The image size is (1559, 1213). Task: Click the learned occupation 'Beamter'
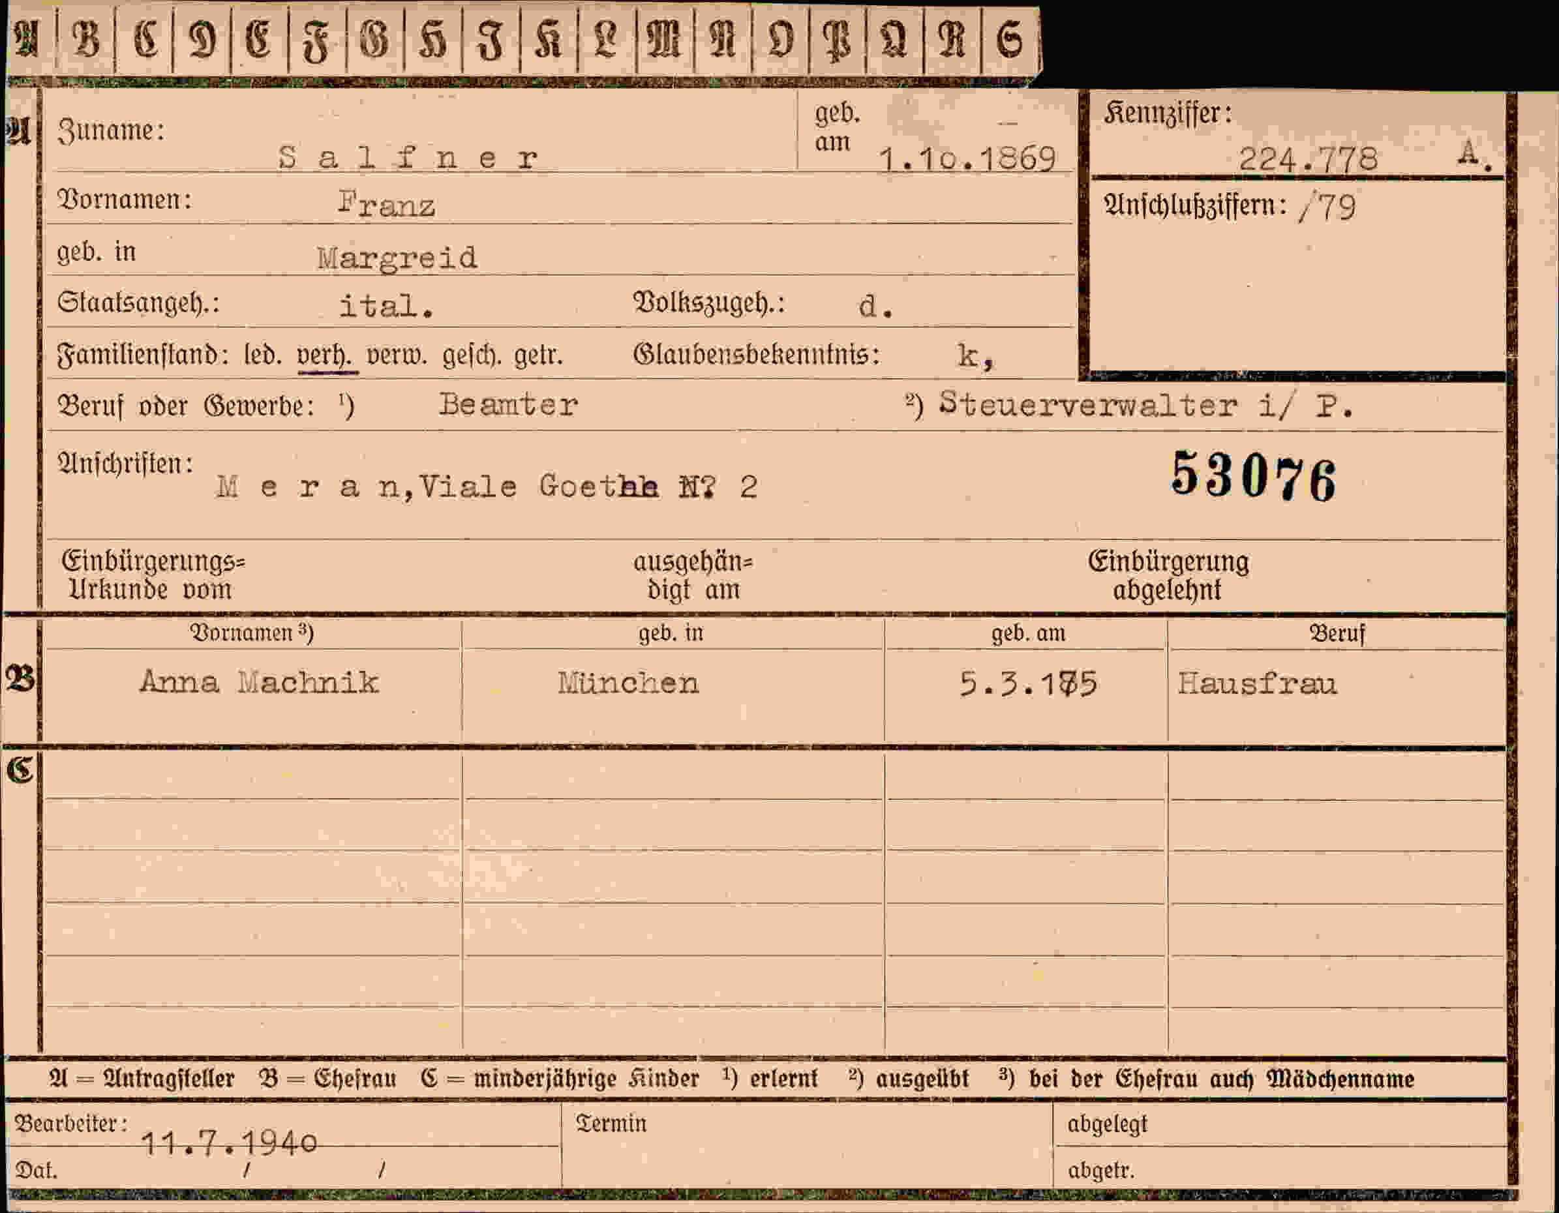[508, 404]
